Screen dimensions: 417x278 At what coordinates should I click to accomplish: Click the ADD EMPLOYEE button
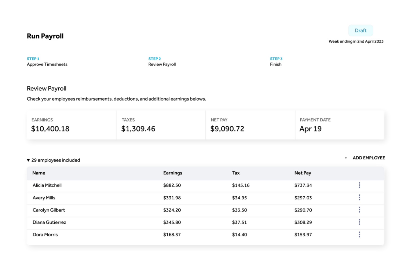point(369,158)
